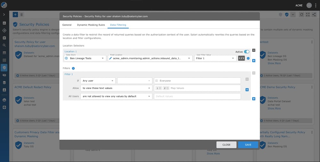Screen dimensions: 320x162
Task: Toggle the Active switch for Location 1
Action: 246,52
